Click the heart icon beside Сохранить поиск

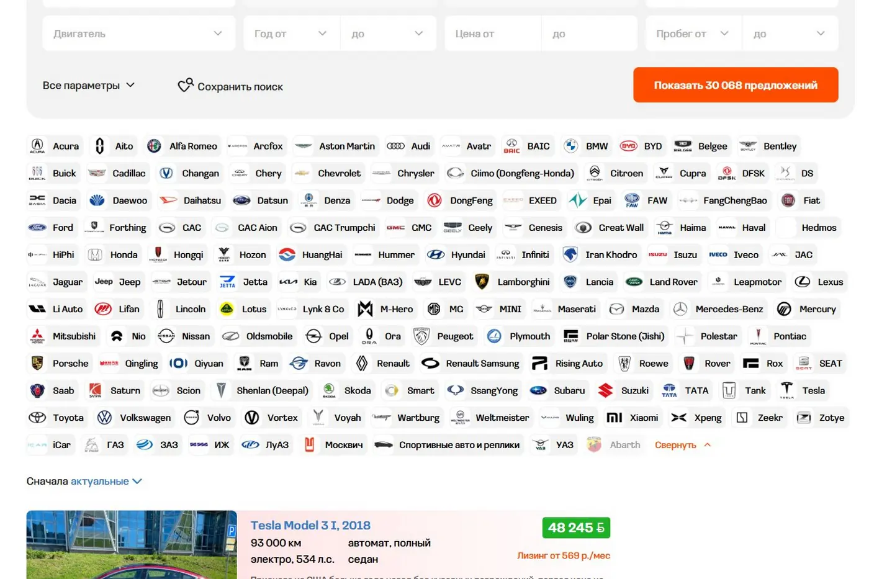185,86
